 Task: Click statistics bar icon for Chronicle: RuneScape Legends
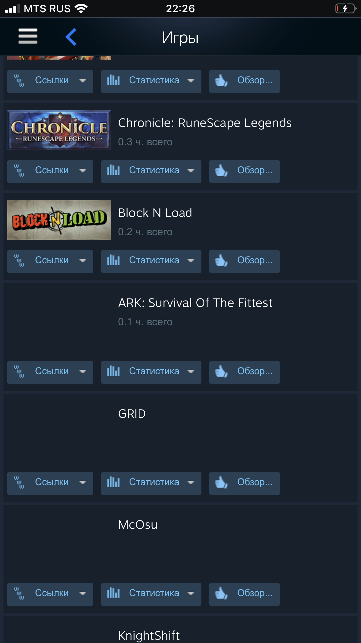tap(113, 170)
